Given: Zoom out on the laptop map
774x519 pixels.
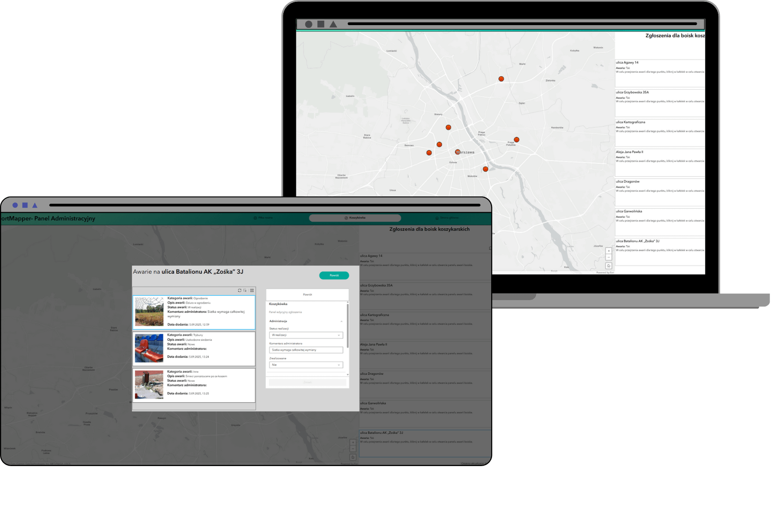Looking at the screenshot, I should pyautogui.click(x=608, y=257).
